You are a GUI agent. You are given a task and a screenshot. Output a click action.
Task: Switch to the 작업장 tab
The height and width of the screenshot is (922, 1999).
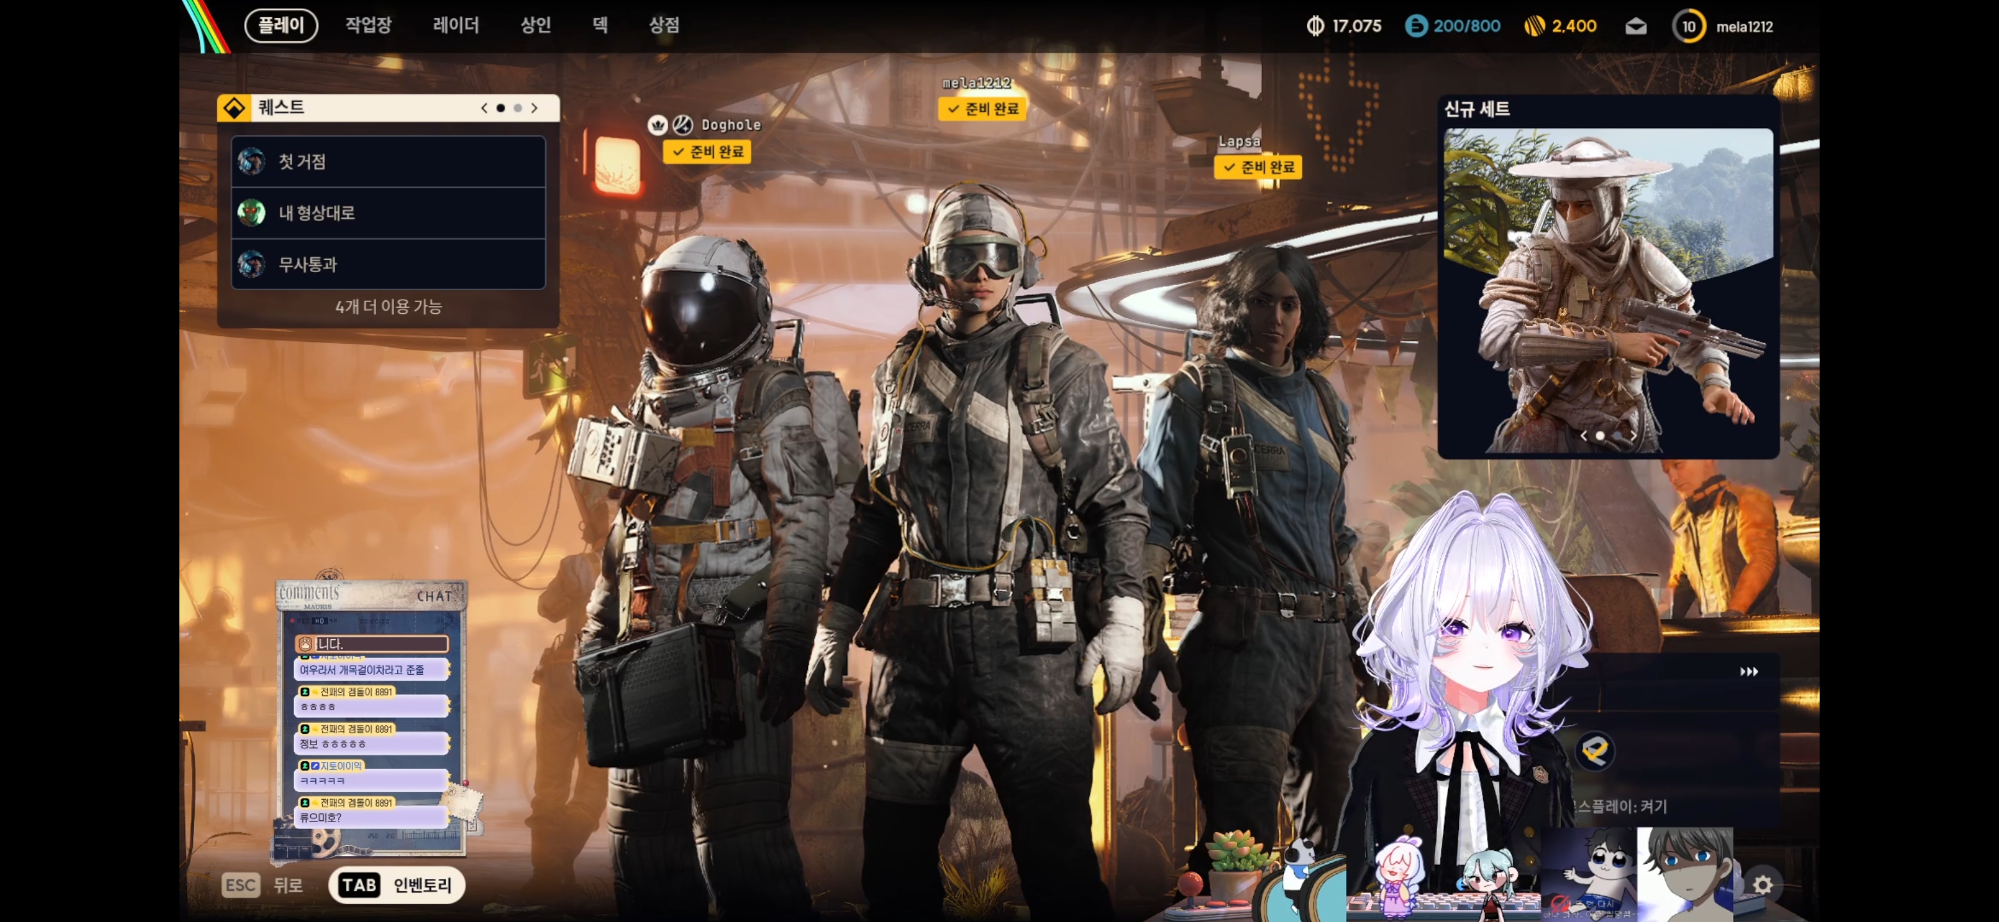click(368, 26)
